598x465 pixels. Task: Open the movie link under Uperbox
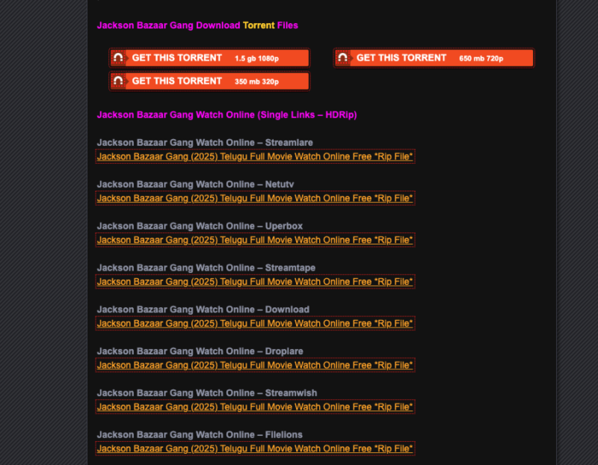click(x=255, y=240)
